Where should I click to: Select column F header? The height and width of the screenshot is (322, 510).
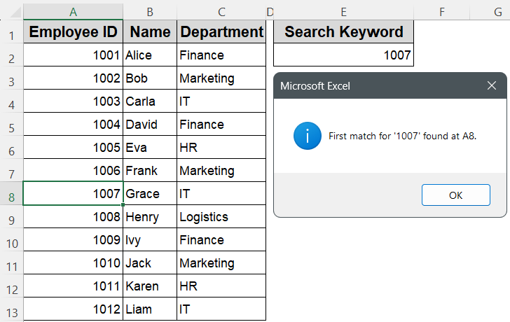click(x=442, y=12)
